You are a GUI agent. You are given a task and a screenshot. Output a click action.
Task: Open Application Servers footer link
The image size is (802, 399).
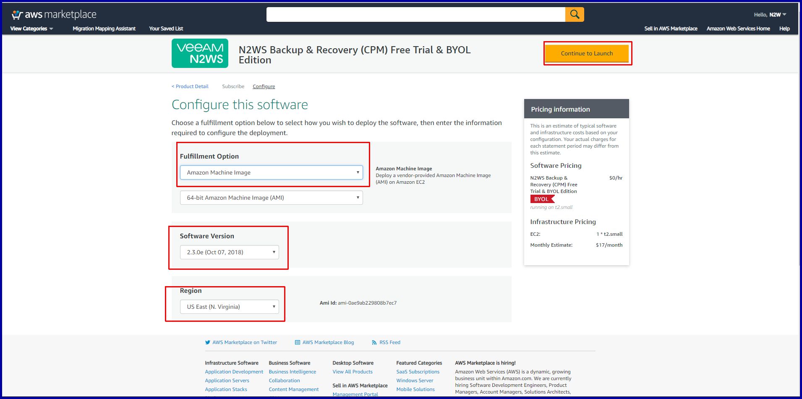pyautogui.click(x=227, y=381)
